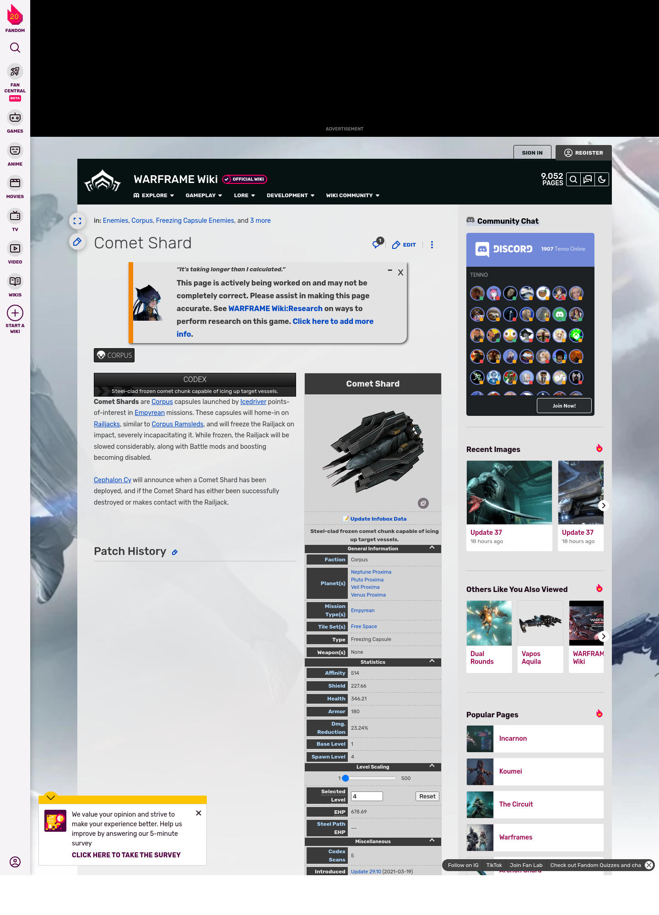Click the Recent Images flame icon
This screenshot has height=915, width=659.
coord(599,448)
